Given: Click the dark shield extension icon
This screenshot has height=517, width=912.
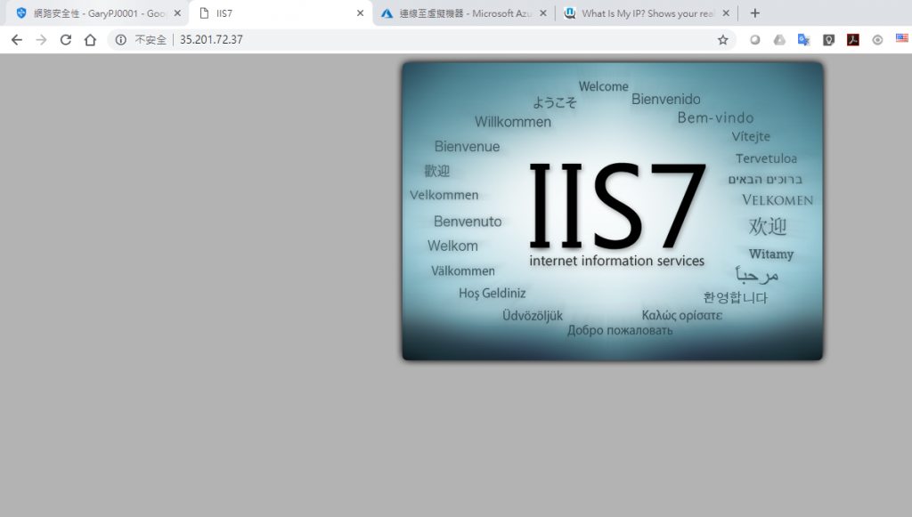Looking at the screenshot, I should (x=829, y=39).
